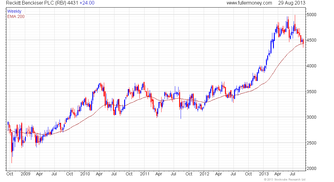This screenshot has width=334, height=182.
Task: Open the www.fullermoney.com link
Action: point(249,3)
